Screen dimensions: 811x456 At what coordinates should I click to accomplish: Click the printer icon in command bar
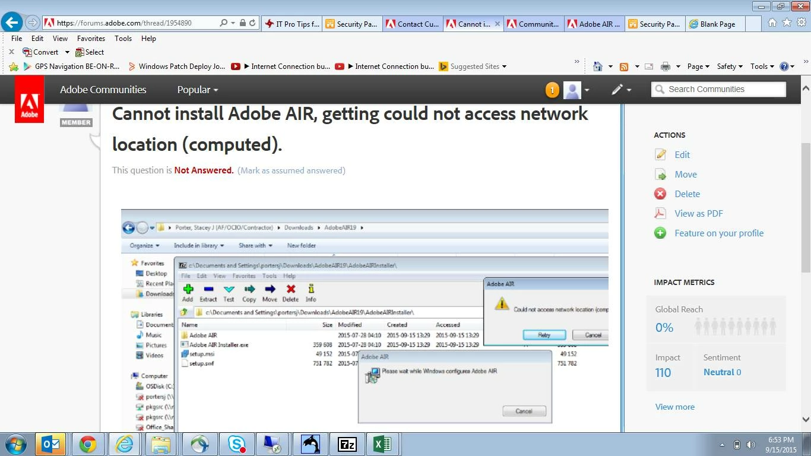[x=666, y=66]
